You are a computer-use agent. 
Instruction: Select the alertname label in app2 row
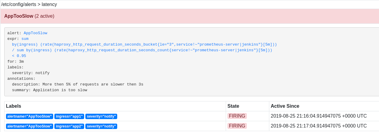click(29, 126)
